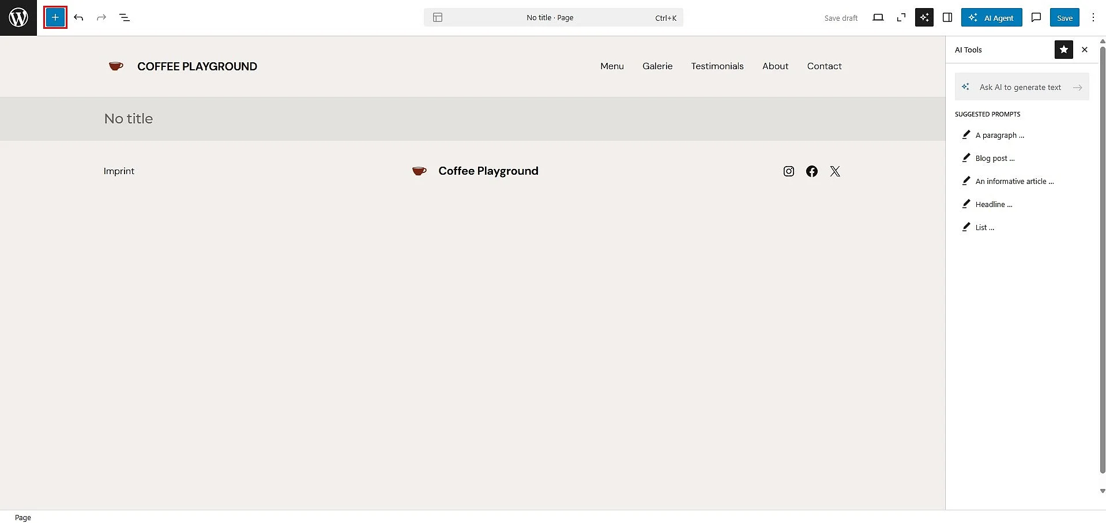Save the page
The image size is (1106, 523).
[x=1064, y=18]
